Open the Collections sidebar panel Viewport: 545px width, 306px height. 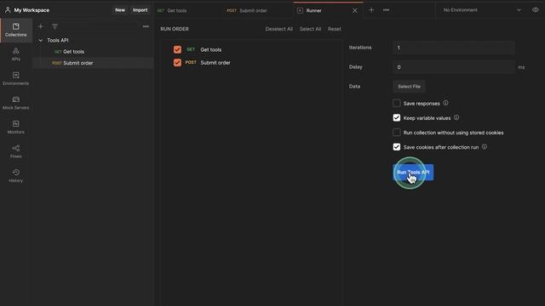point(15,30)
